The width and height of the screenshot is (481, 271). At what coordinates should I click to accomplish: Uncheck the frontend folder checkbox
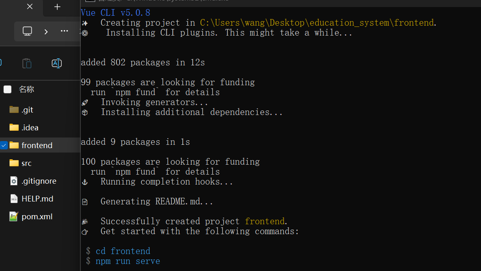[4, 146]
